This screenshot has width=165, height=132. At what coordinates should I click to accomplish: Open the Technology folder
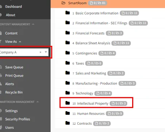coord(84,93)
